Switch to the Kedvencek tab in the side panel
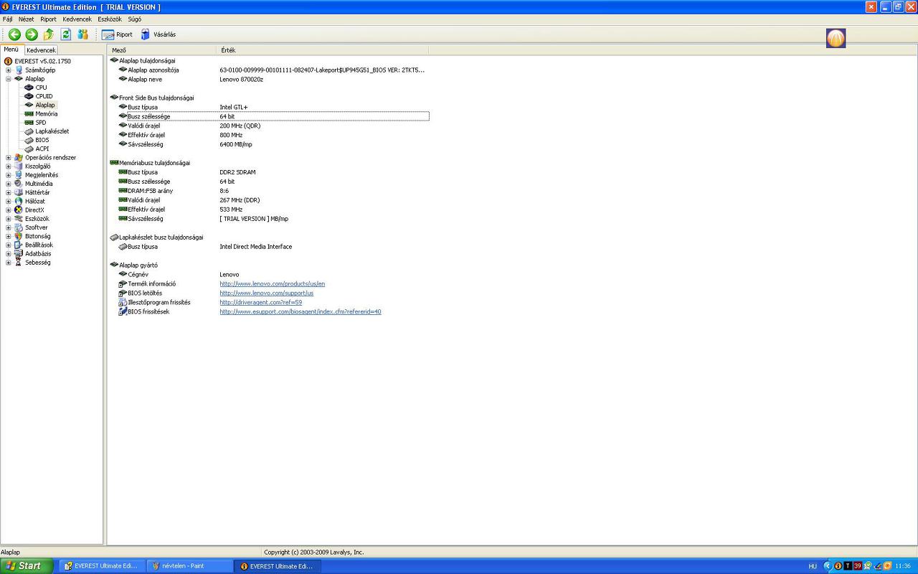The height and width of the screenshot is (574, 918). point(41,50)
